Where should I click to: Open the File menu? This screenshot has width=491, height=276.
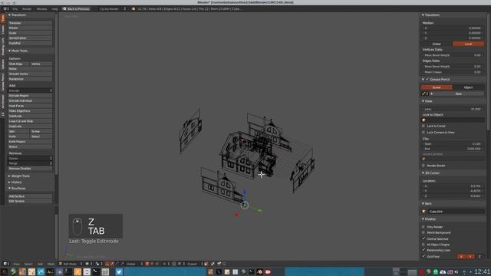point(15,8)
